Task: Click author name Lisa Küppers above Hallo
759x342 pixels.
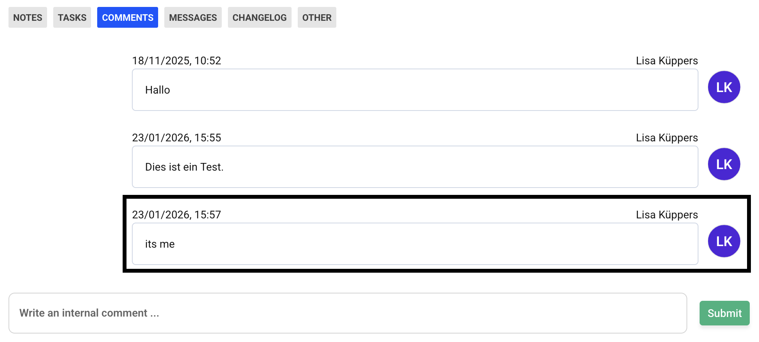Action: click(667, 60)
